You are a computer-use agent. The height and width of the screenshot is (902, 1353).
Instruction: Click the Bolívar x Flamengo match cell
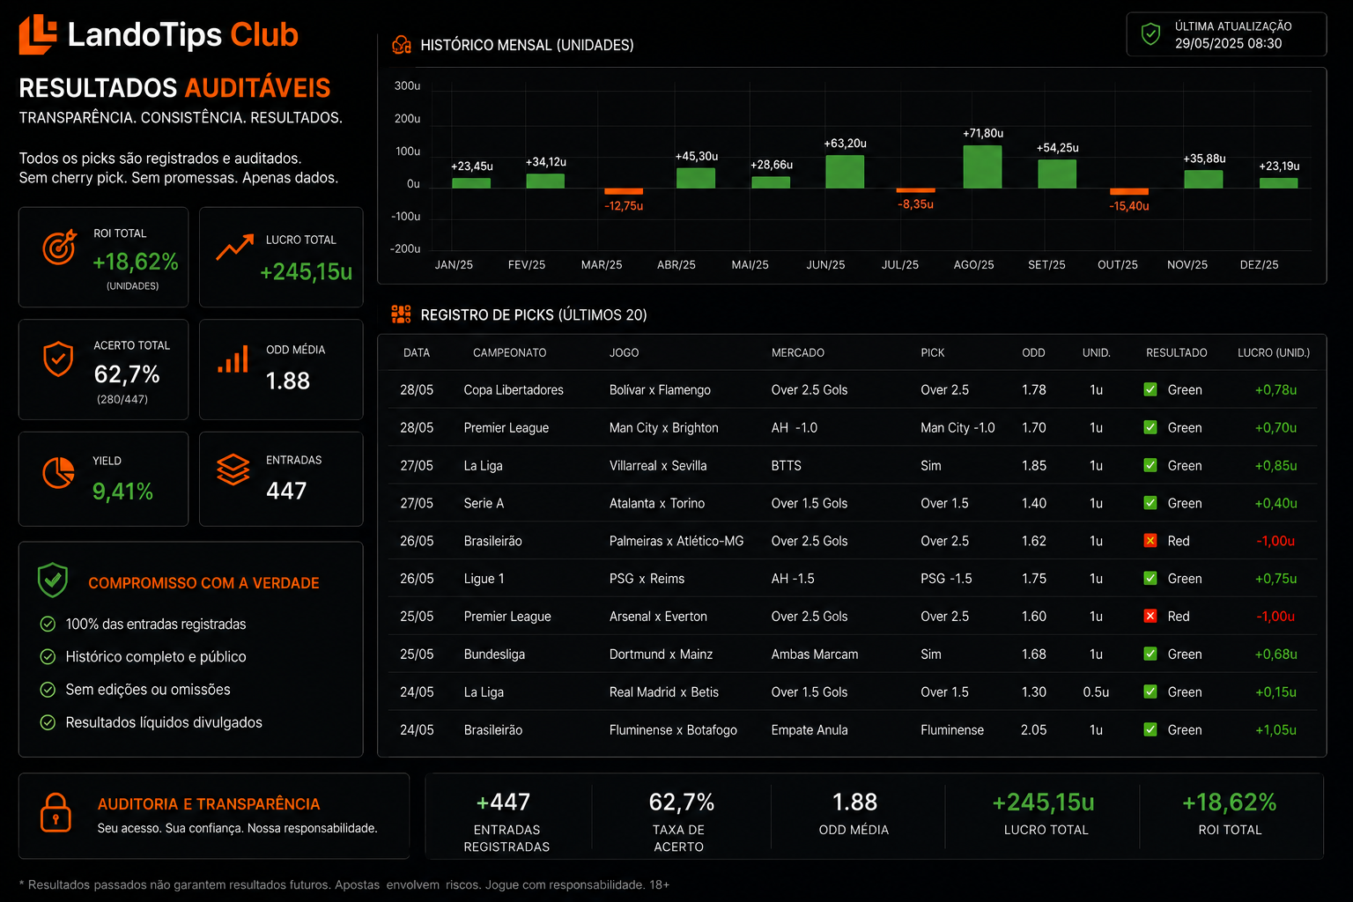tap(660, 389)
